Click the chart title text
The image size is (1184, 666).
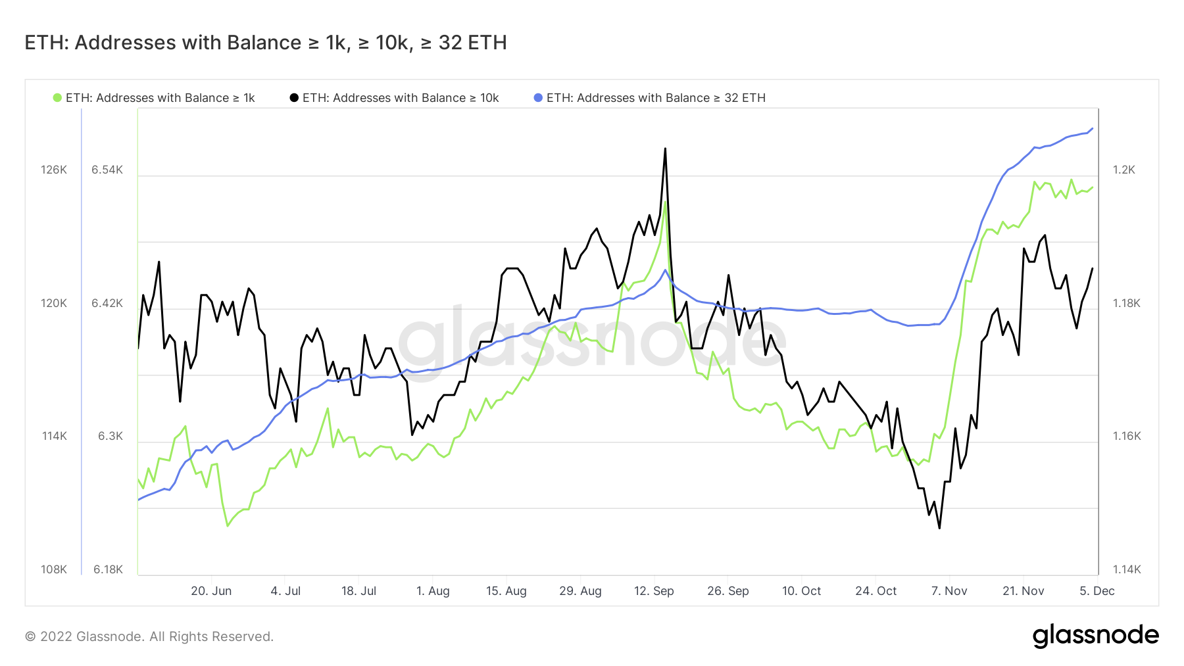click(266, 43)
